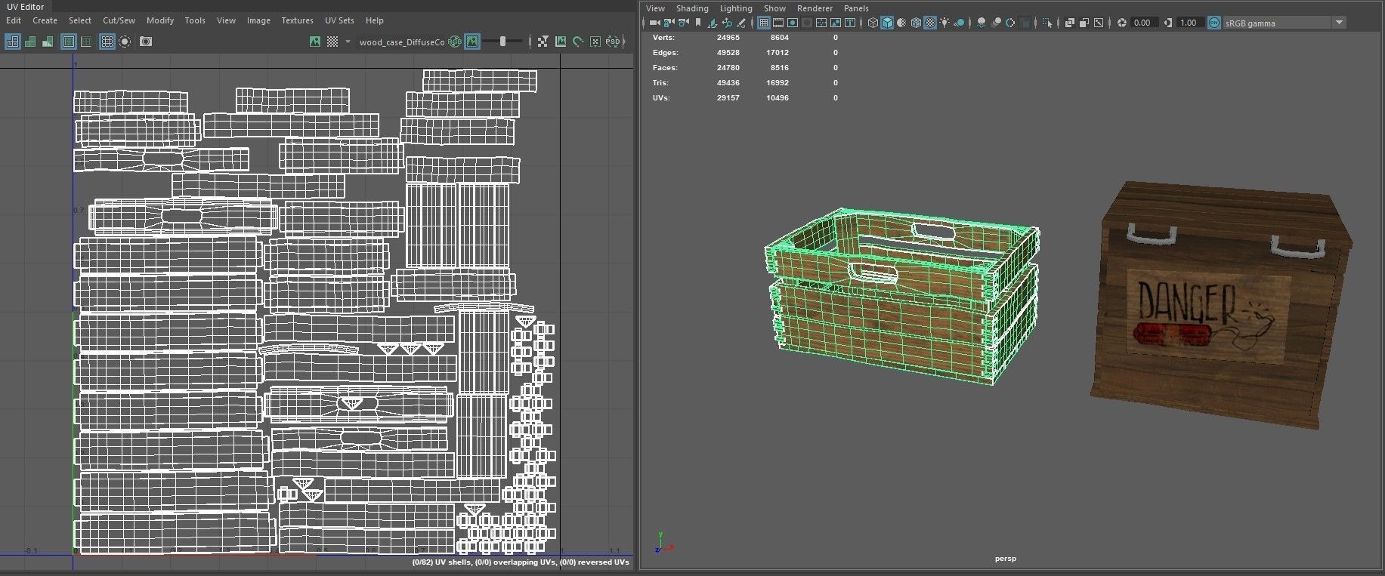Click the smooth shade all cube icon
The width and height of the screenshot is (1385, 576).
tap(887, 23)
